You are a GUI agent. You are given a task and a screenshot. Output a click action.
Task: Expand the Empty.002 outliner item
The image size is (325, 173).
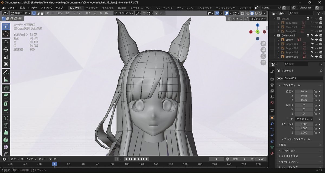(x=278, y=48)
